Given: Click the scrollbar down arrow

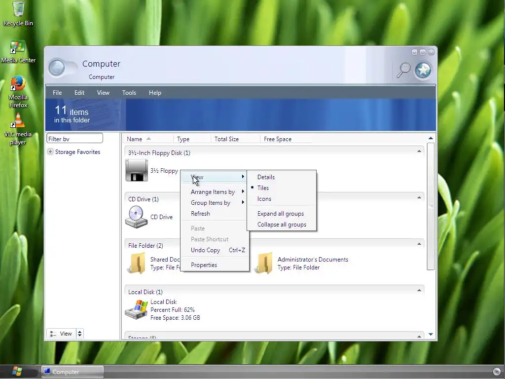Looking at the screenshot, I should pos(431,334).
